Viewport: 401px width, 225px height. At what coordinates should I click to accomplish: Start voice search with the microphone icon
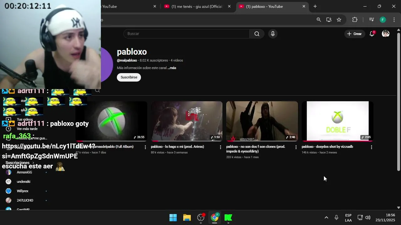pyautogui.click(x=273, y=34)
